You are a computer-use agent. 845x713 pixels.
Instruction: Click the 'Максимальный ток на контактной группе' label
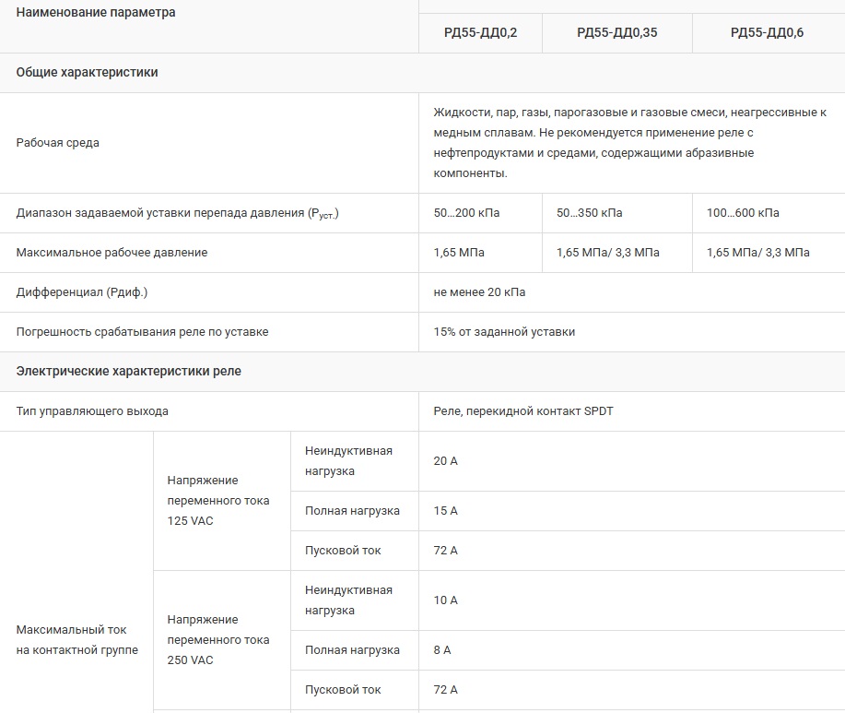click(x=77, y=640)
